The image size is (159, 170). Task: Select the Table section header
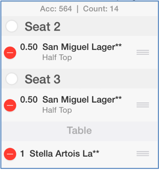click(79, 130)
